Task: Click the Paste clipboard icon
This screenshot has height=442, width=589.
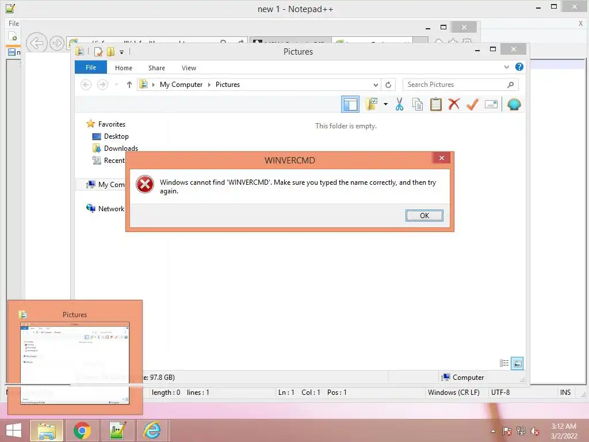Action: (x=436, y=105)
